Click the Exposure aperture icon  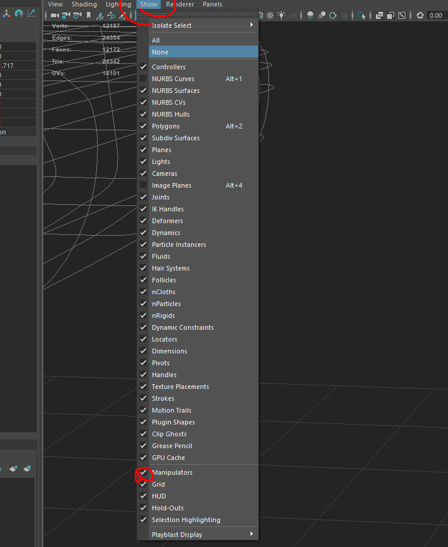coord(420,15)
